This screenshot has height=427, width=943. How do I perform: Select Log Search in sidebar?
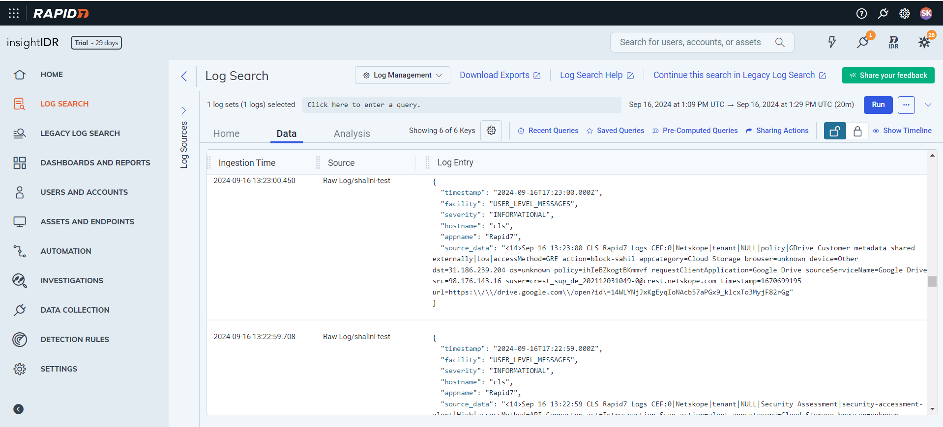coord(64,104)
